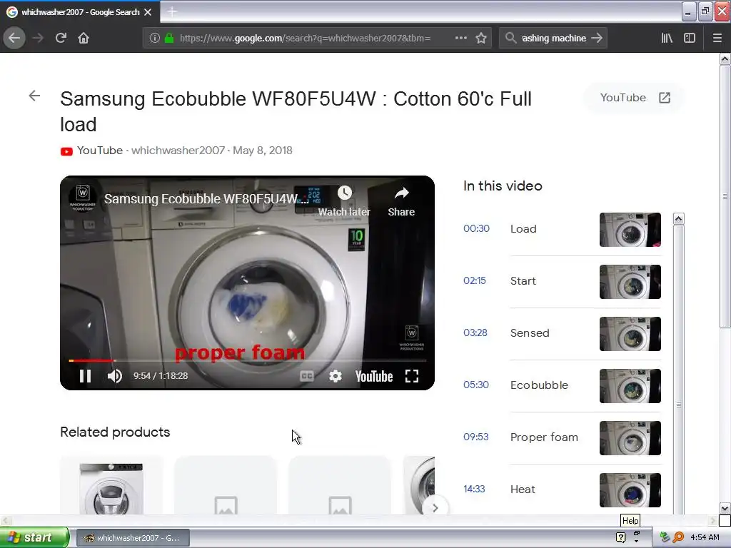The image size is (731, 548).
Task: Click the search box magnifier icon
Action: click(510, 38)
